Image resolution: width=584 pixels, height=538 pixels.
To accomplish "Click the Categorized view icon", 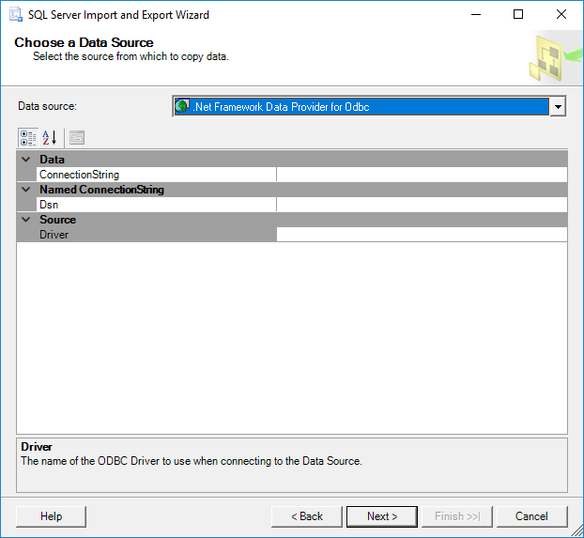I will point(28,137).
